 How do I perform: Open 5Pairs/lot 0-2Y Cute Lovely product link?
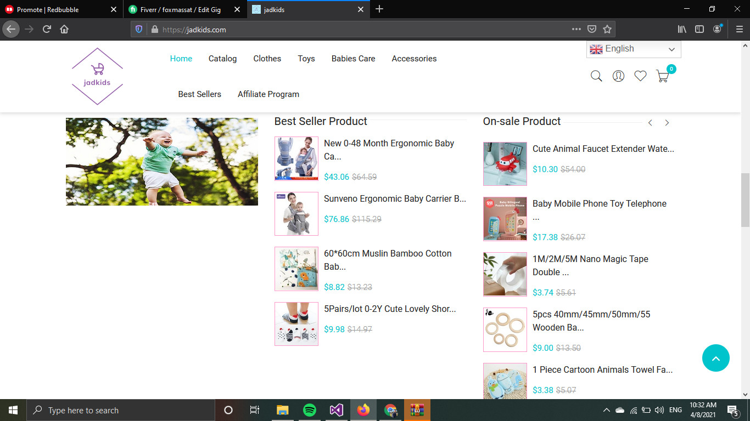coord(390,309)
